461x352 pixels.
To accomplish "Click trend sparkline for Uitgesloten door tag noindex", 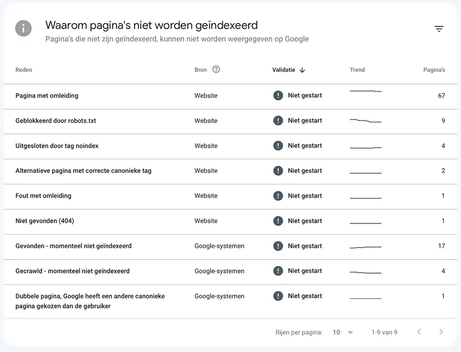I will click(x=366, y=148).
